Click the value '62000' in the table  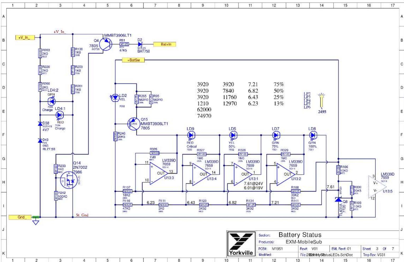point(204,109)
